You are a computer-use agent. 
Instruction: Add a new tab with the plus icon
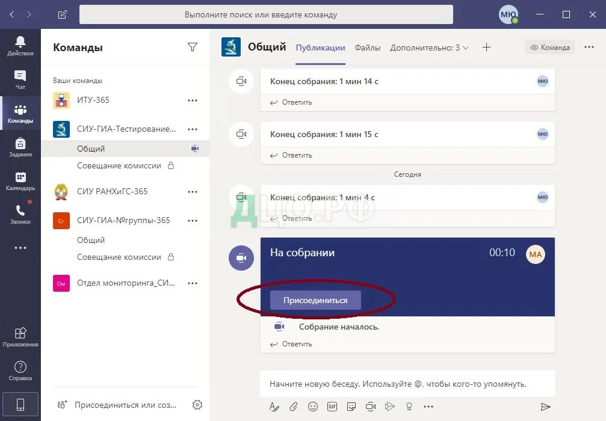487,47
